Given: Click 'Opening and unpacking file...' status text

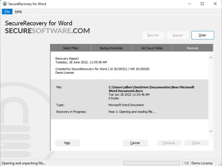Looking at the screenshot, I should click(x=24, y=163).
